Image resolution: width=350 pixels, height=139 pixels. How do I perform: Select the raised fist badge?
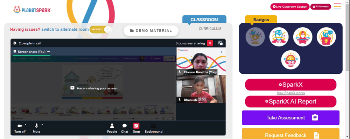click(x=279, y=37)
